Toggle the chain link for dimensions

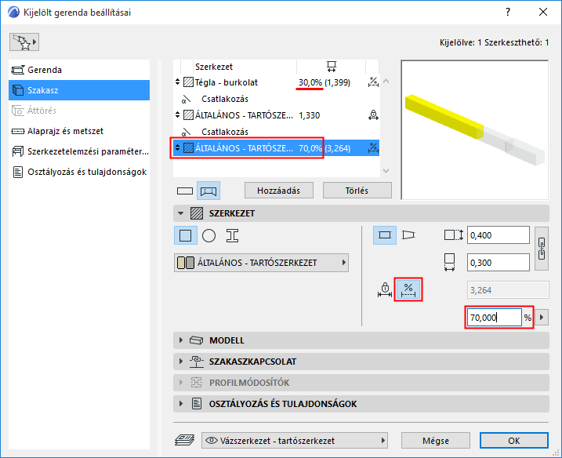coord(542,249)
